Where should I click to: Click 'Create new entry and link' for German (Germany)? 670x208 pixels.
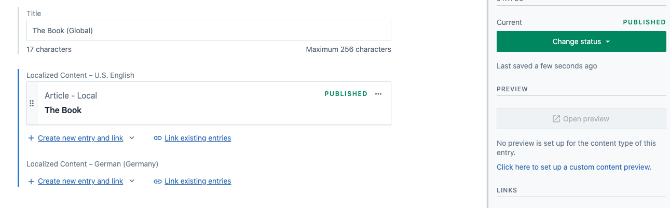coord(80,181)
